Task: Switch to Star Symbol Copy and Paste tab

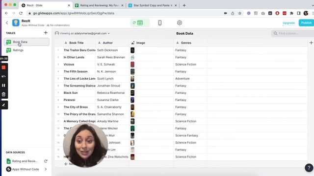Action: [x=153, y=5]
